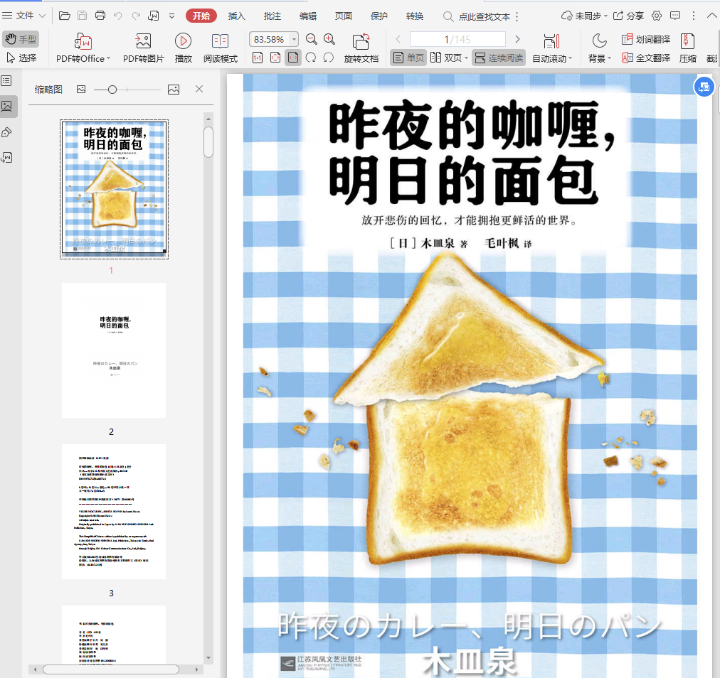Select page 2 thumbnail
720x678 pixels.
tap(114, 350)
